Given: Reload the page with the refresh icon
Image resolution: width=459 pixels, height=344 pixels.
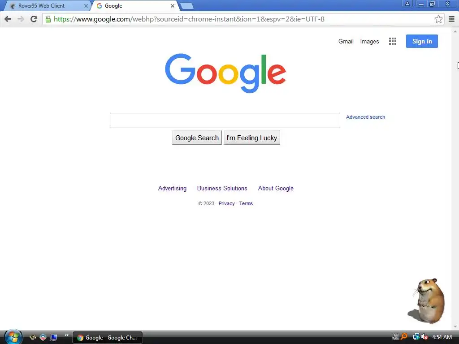Looking at the screenshot, I should 34,19.
